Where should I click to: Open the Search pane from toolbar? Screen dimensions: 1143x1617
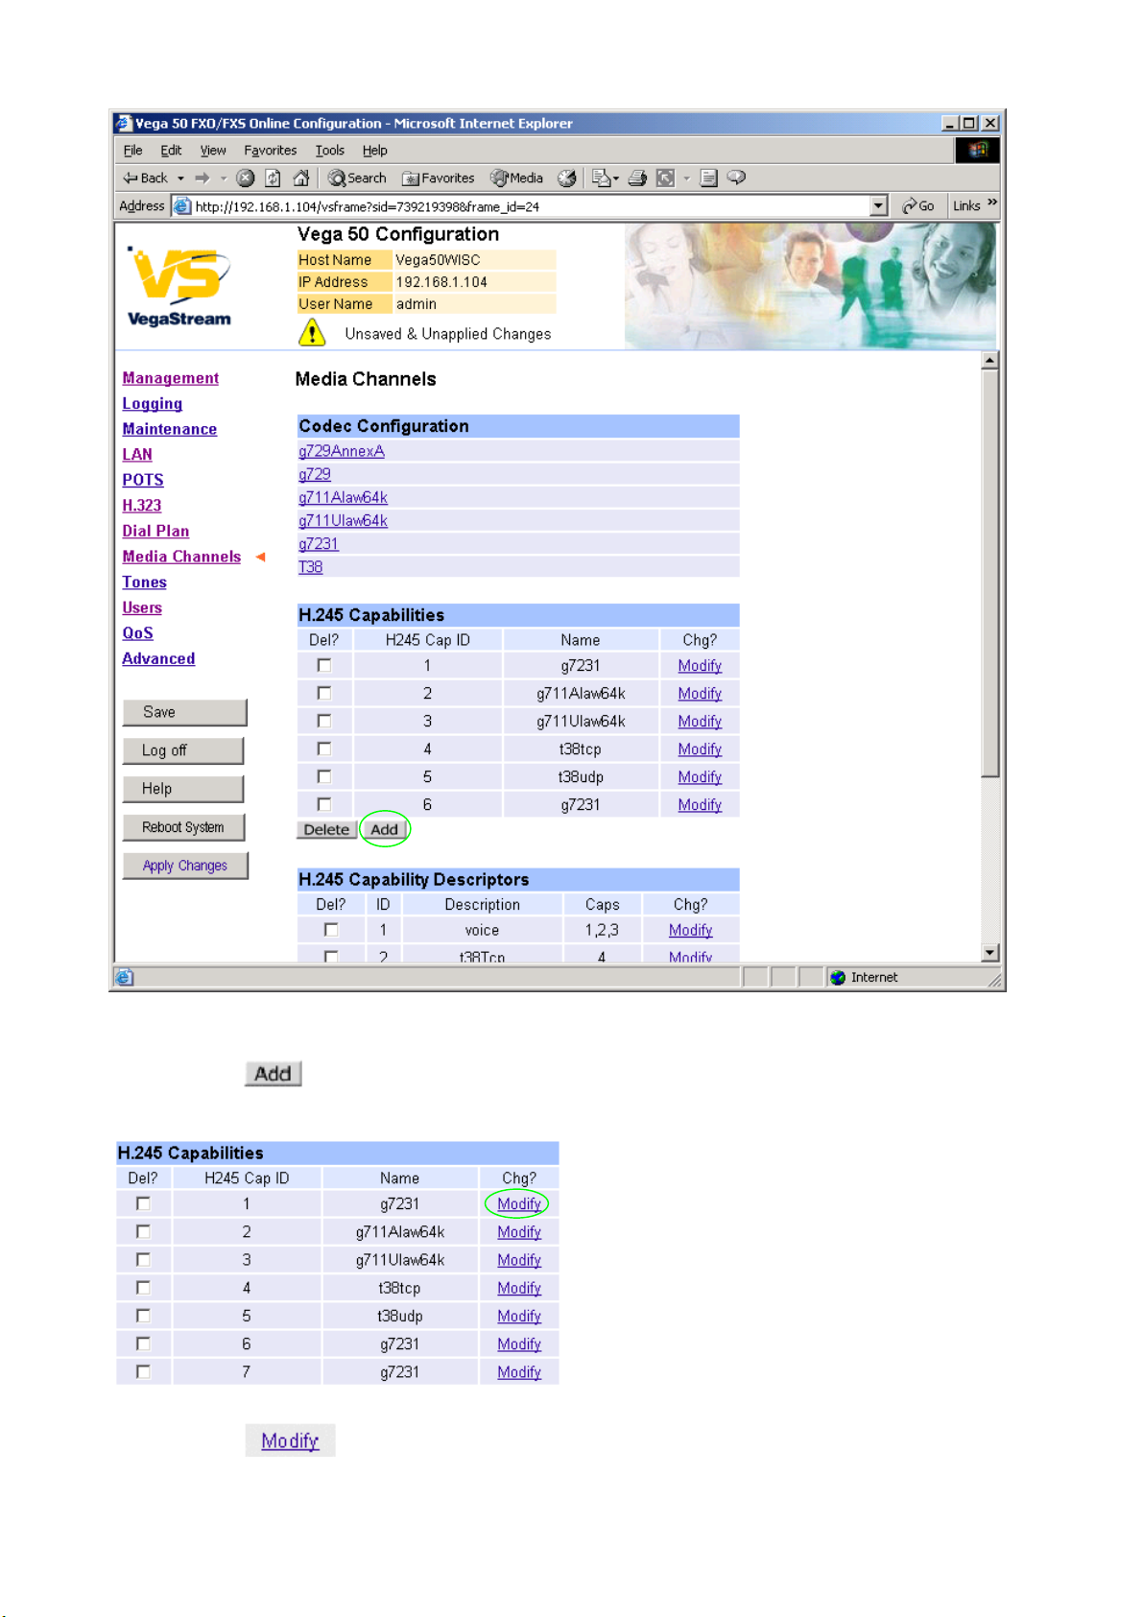357,178
